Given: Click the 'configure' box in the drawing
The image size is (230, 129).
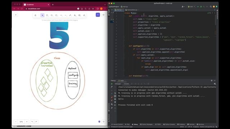Looking at the screenshot, I should pos(73,75).
